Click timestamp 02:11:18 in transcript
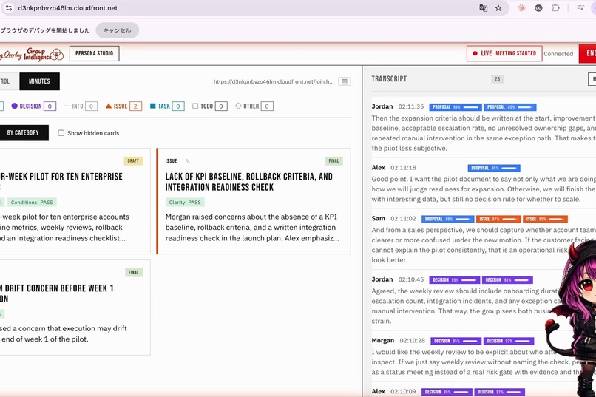Viewport: 596px width, 397px height. (403, 168)
